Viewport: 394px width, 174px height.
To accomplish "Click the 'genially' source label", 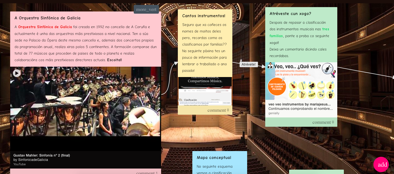I will click(274, 113).
